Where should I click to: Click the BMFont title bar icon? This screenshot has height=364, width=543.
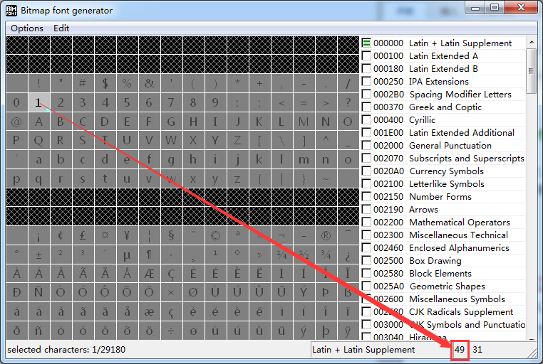[11, 11]
